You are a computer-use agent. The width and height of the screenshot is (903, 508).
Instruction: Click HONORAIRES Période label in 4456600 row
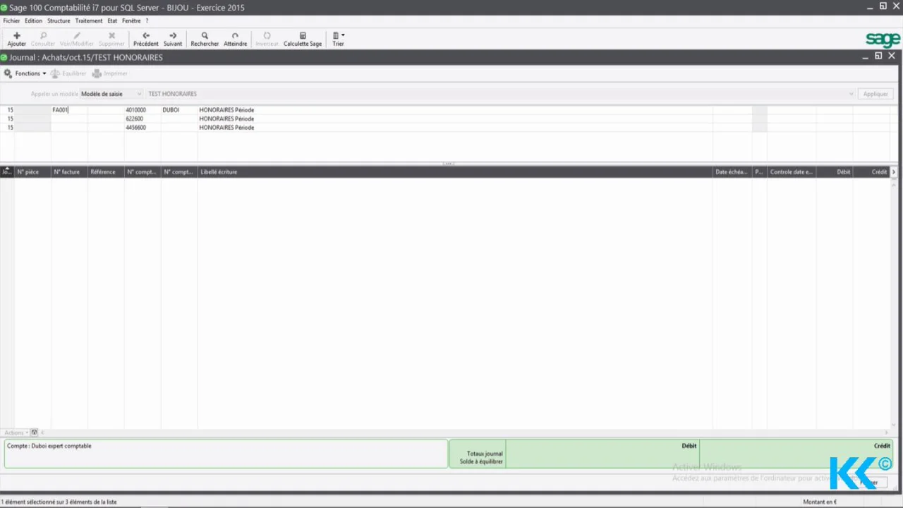(226, 128)
